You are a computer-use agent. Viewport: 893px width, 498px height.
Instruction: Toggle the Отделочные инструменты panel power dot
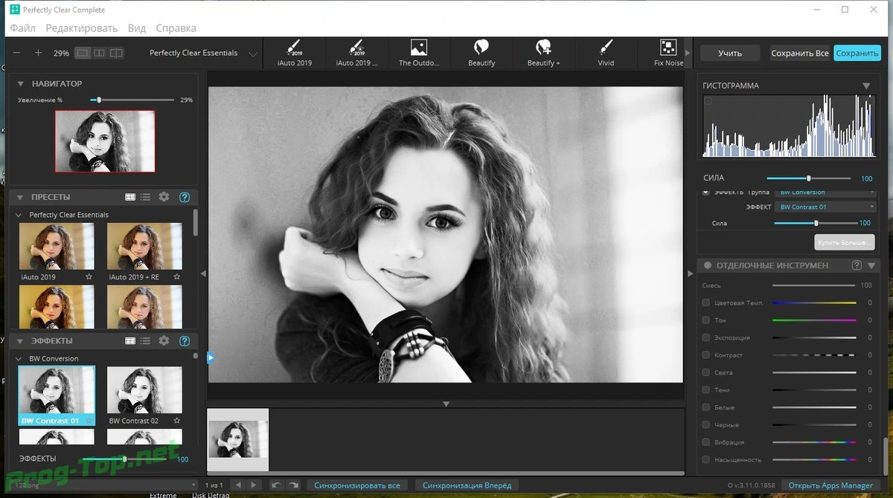click(x=708, y=265)
